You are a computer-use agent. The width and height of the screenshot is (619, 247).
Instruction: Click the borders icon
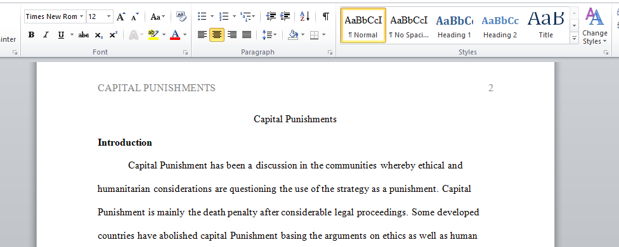(314, 35)
